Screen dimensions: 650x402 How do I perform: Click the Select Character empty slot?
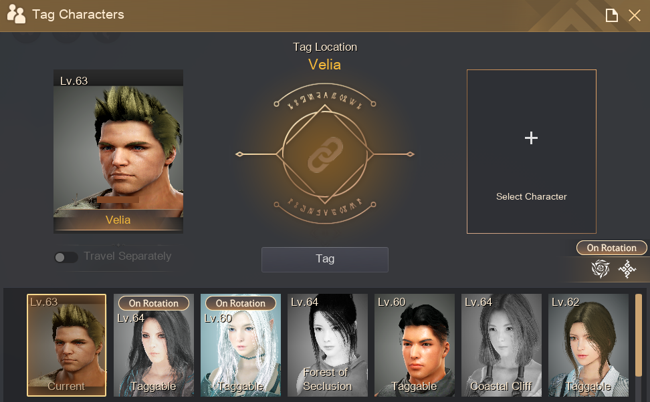click(532, 152)
